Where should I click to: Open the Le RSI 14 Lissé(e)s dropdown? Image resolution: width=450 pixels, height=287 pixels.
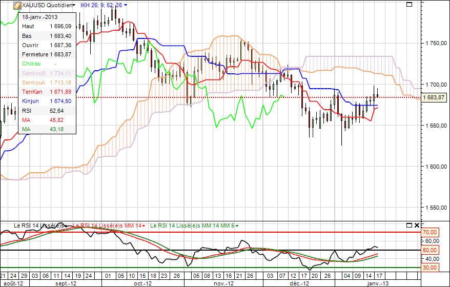pyautogui.click(x=67, y=225)
